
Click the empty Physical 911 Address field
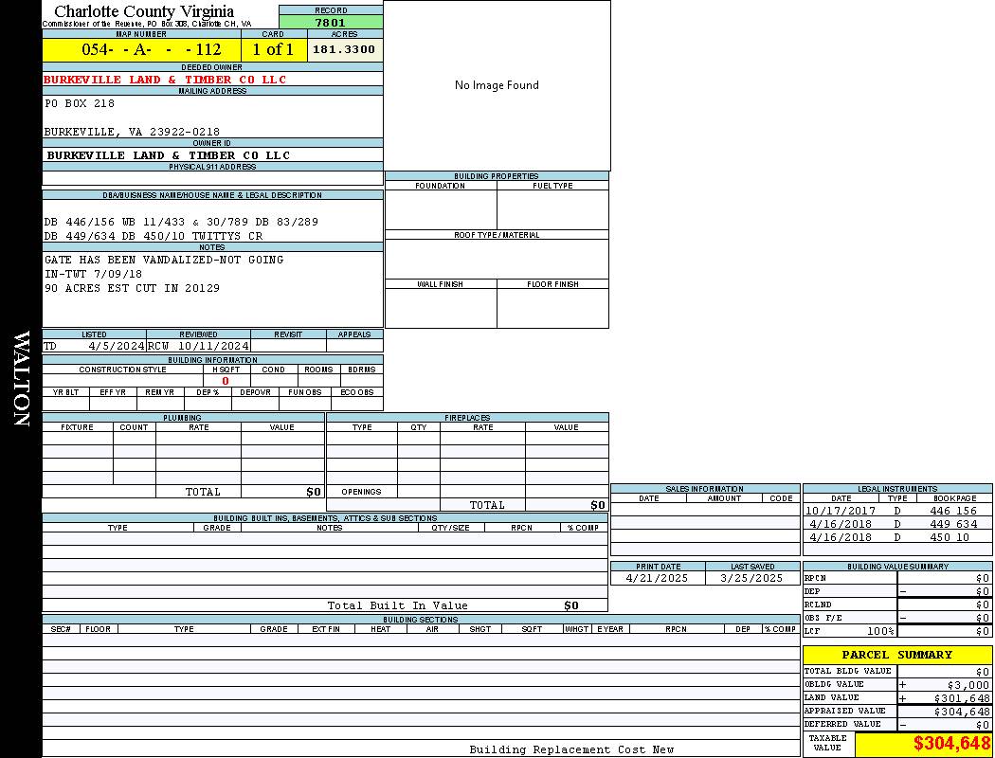point(212,178)
